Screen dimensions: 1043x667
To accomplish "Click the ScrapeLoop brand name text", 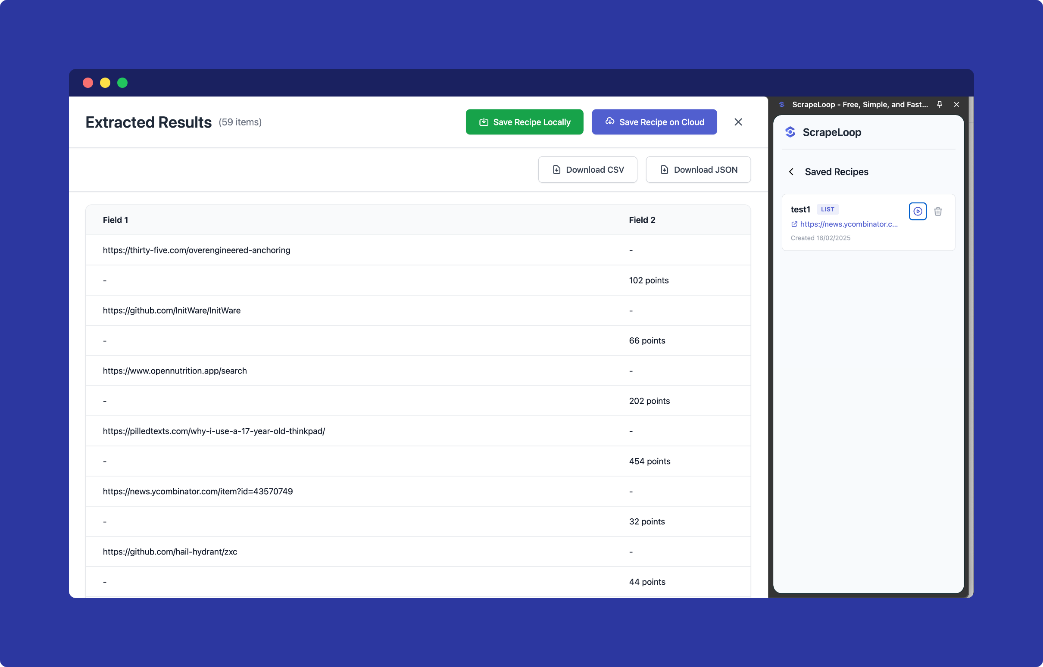I will pyautogui.click(x=832, y=132).
